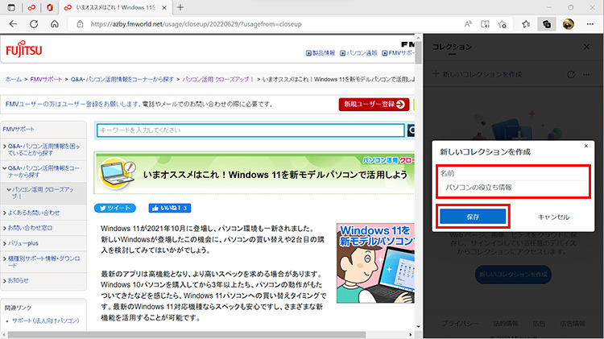Close the new collection dialog with X
Viewport: 604px width, 339px height.
pyautogui.click(x=585, y=147)
